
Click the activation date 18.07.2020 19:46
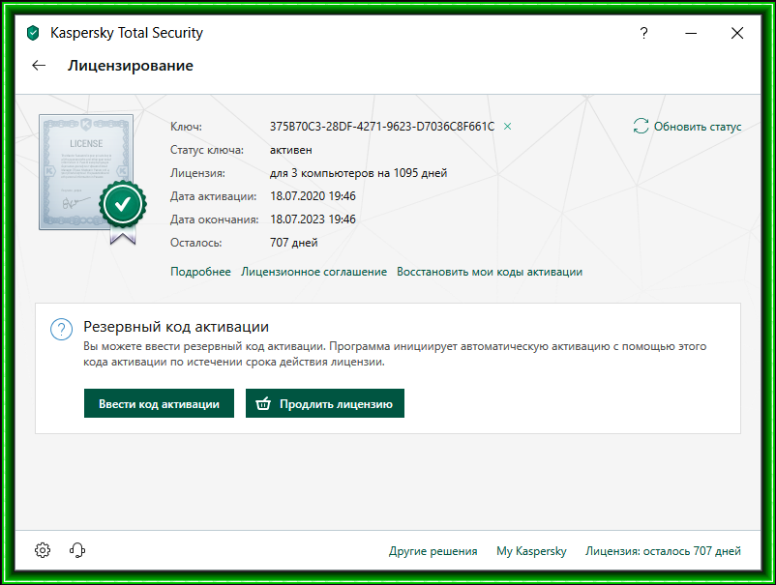(313, 196)
